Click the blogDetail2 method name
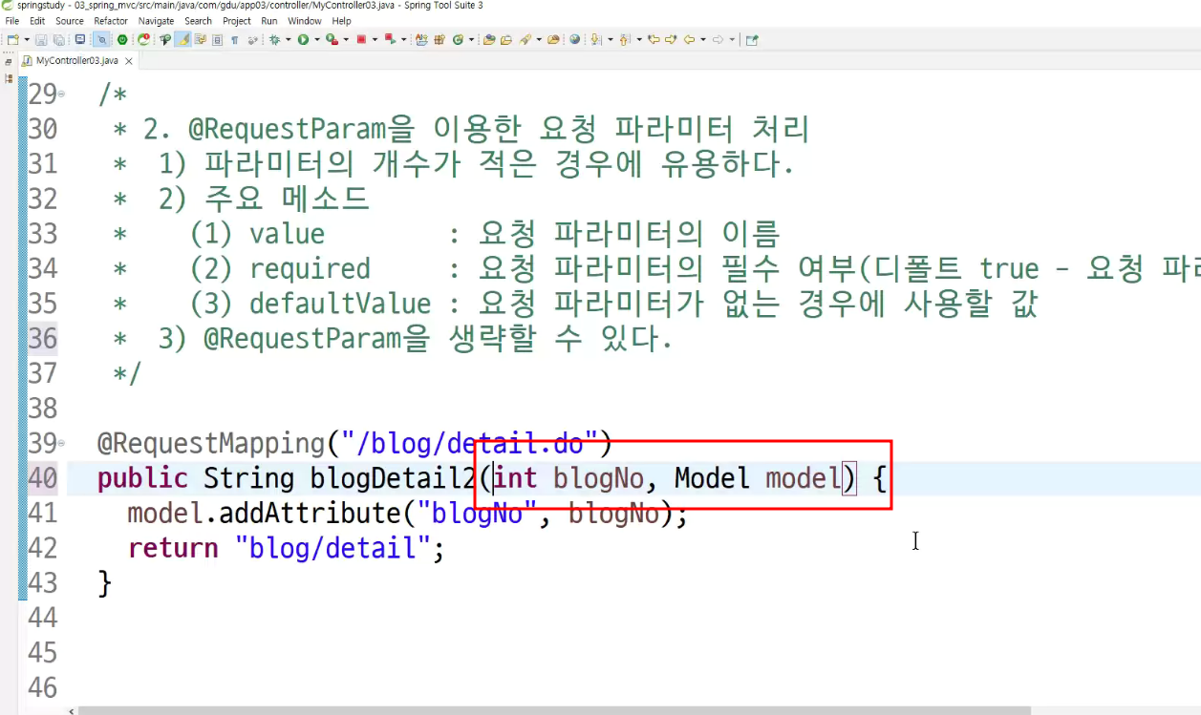Viewport: 1201px width, 715px height. pyautogui.click(x=392, y=478)
